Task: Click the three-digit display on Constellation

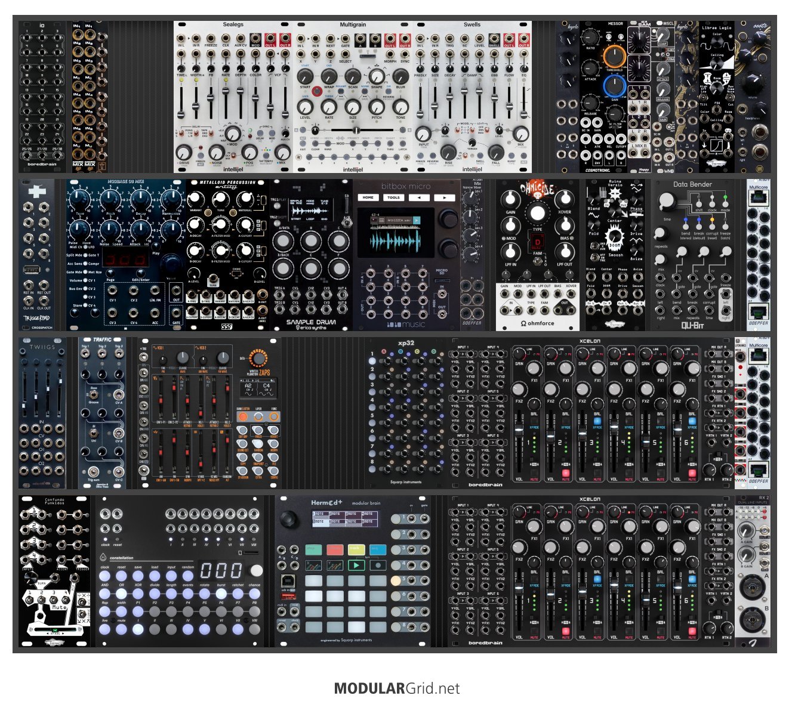Action: click(221, 570)
